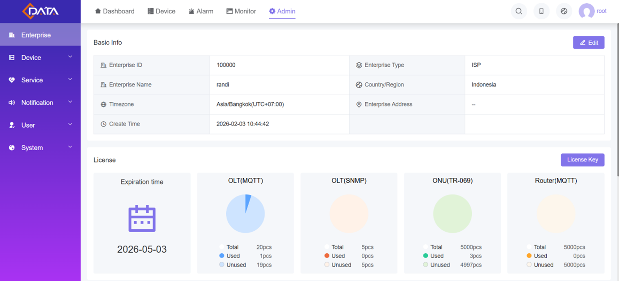
Task: Open the Alarm tab
Action: (201, 11)
